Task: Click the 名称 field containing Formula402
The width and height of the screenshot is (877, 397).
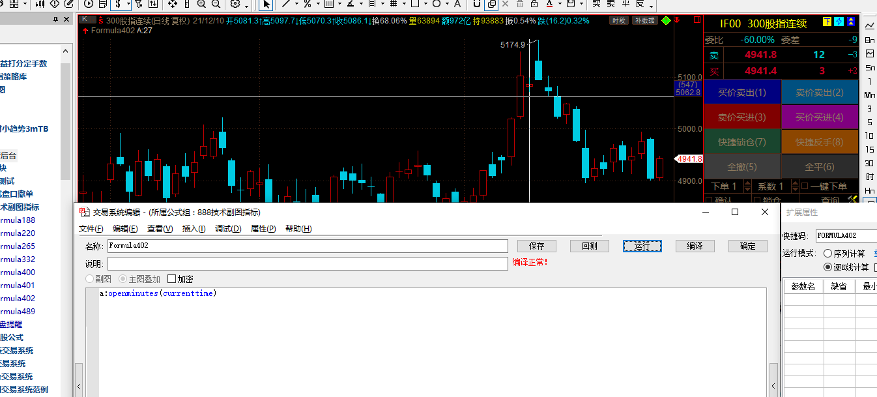Action: (x=308, y=246)
